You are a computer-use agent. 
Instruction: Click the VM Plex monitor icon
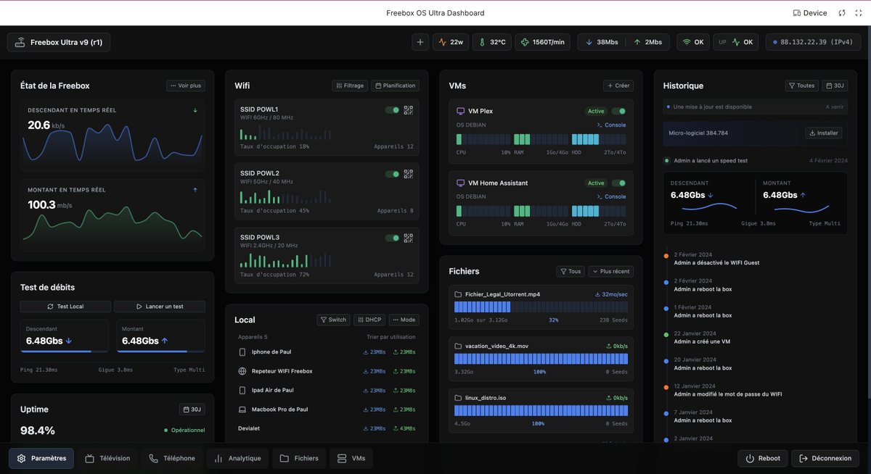(x=460, y=111)
